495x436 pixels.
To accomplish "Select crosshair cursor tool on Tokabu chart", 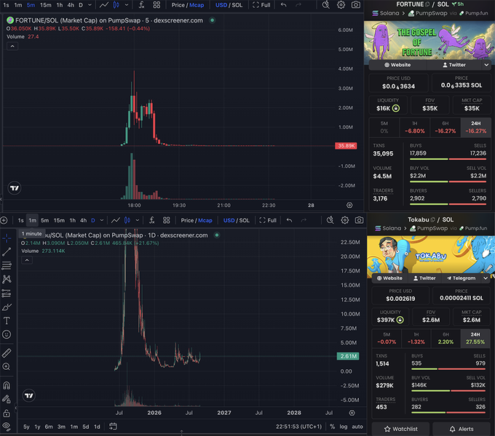I will click(x=7, y=238).
